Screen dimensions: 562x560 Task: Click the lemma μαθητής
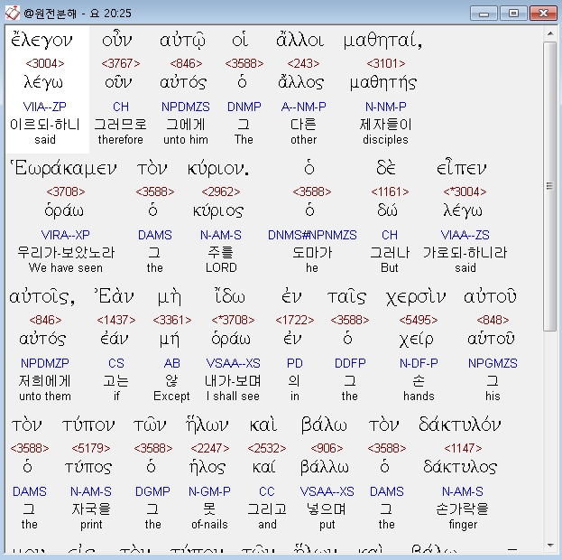point(383,83)
